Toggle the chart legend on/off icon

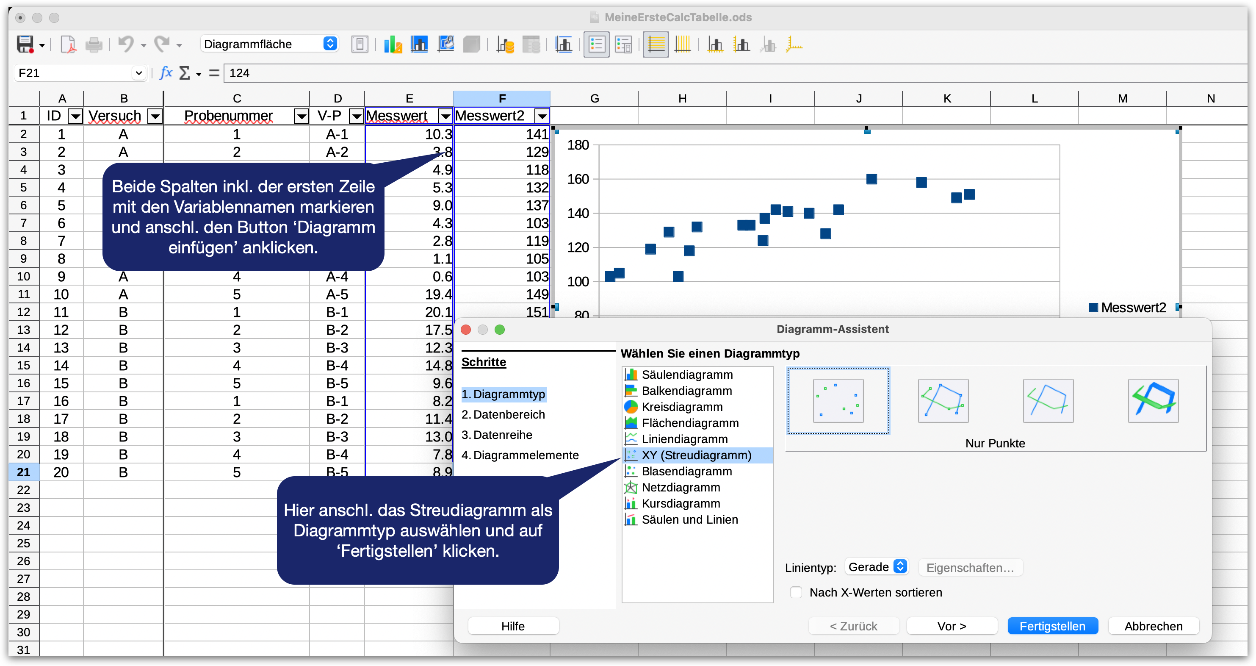point(597,44)
